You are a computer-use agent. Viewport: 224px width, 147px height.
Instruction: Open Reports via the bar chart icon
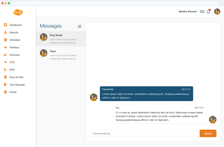[5, 32]
